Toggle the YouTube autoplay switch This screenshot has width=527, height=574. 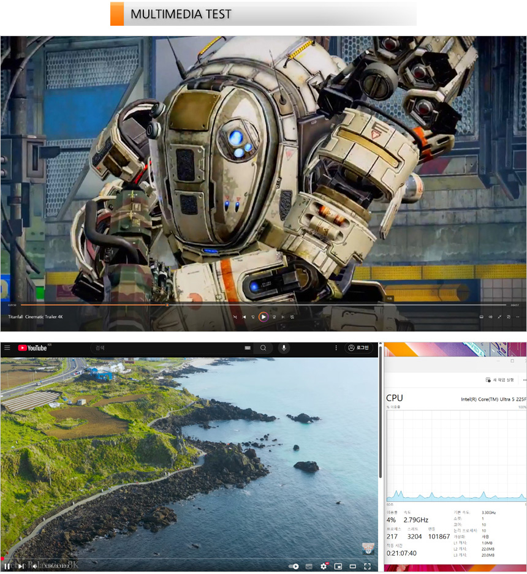[294, 566]
